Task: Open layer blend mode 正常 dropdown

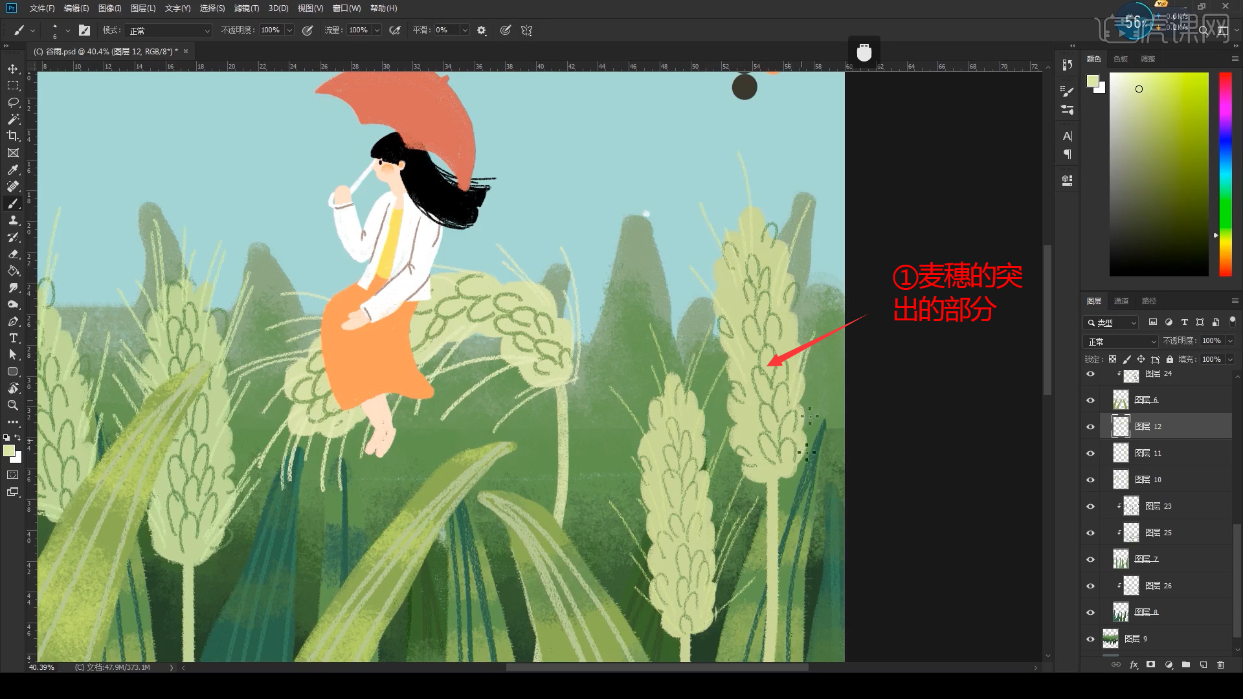Action: click(x=1121, y=341)
